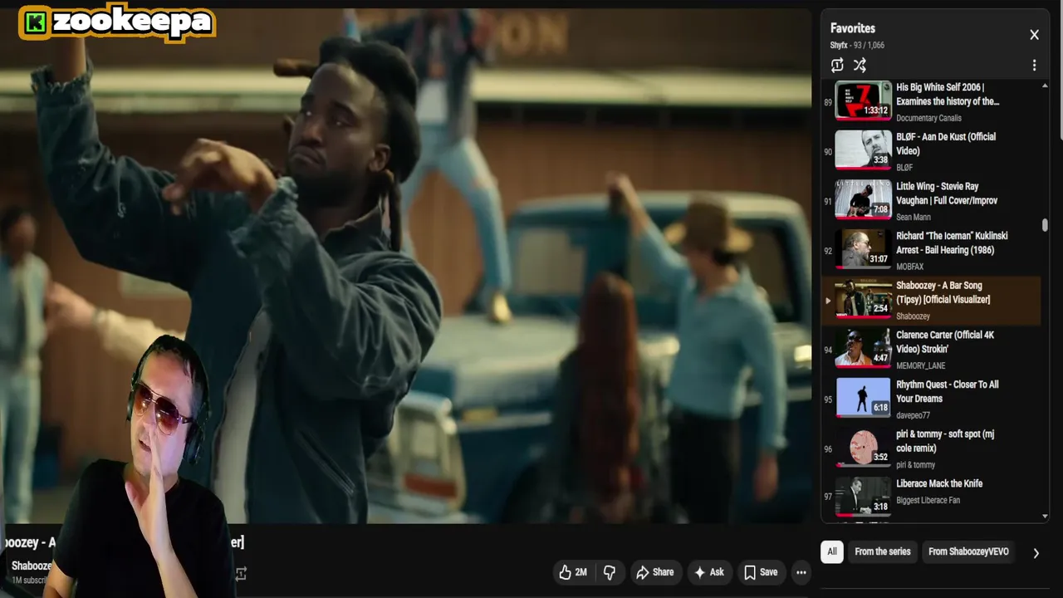Click the now-playing arrow beside Shaboozey entry

pyautogui.click(x=827, y=300)
